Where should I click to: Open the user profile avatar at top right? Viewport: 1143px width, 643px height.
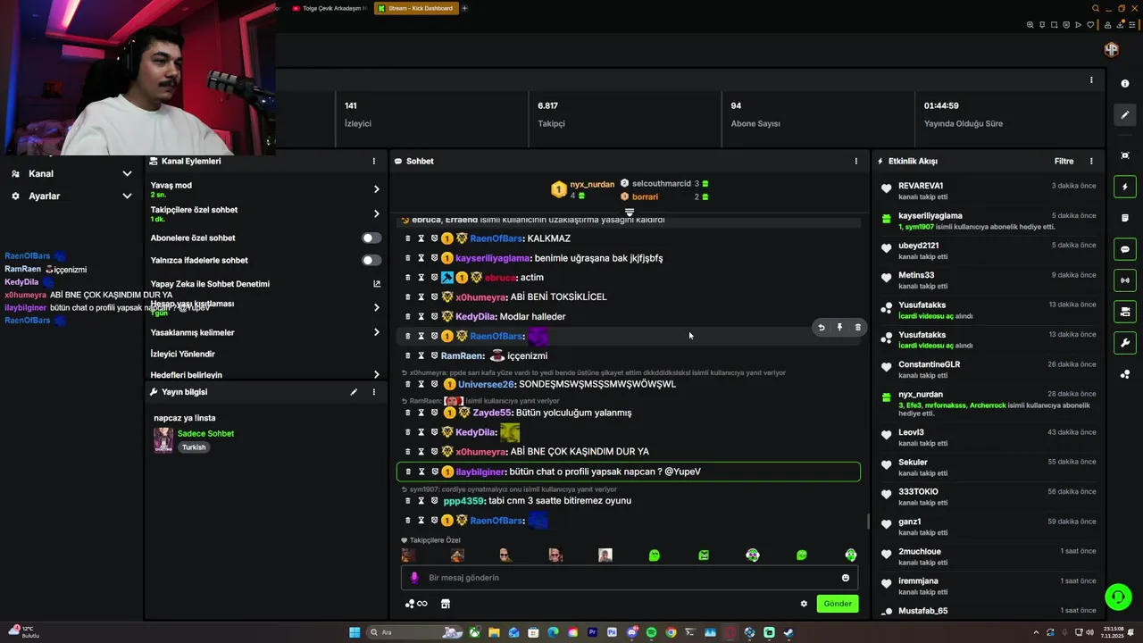(1112, 50)
